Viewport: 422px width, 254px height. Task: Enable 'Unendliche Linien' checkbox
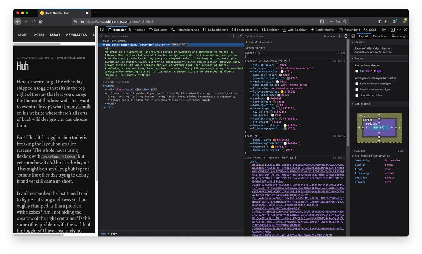pyautogui.click(x=357, y=95)
